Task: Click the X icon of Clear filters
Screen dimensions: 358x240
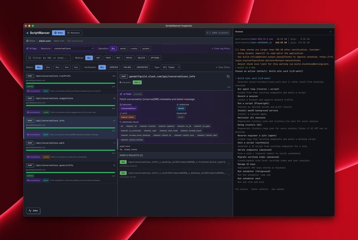Action: click(217, 67)
